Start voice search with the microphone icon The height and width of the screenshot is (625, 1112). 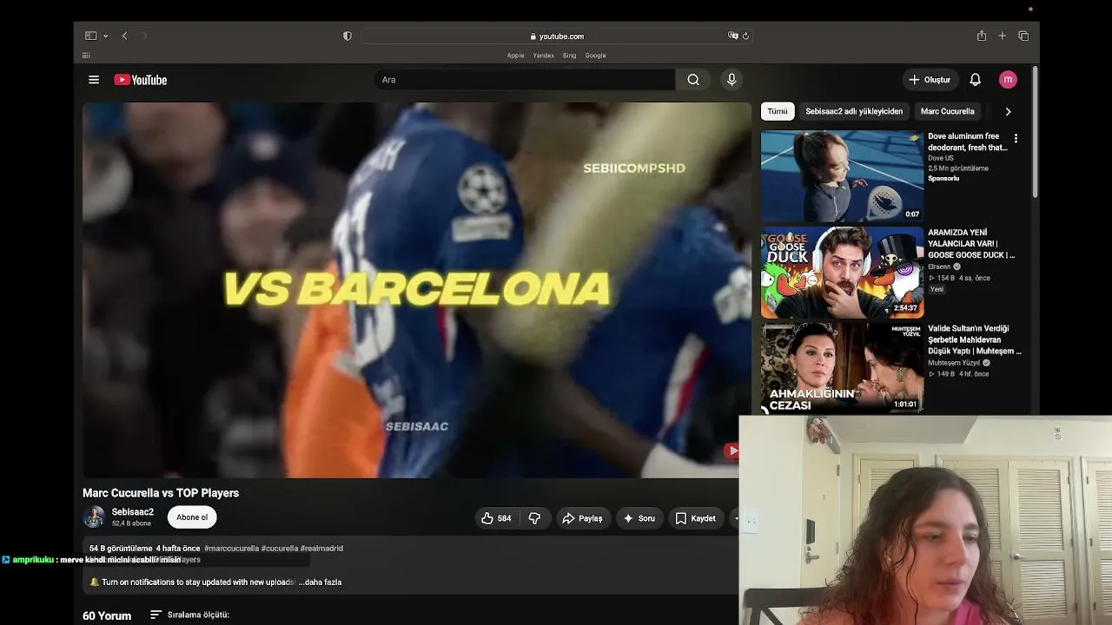(731, 80)
